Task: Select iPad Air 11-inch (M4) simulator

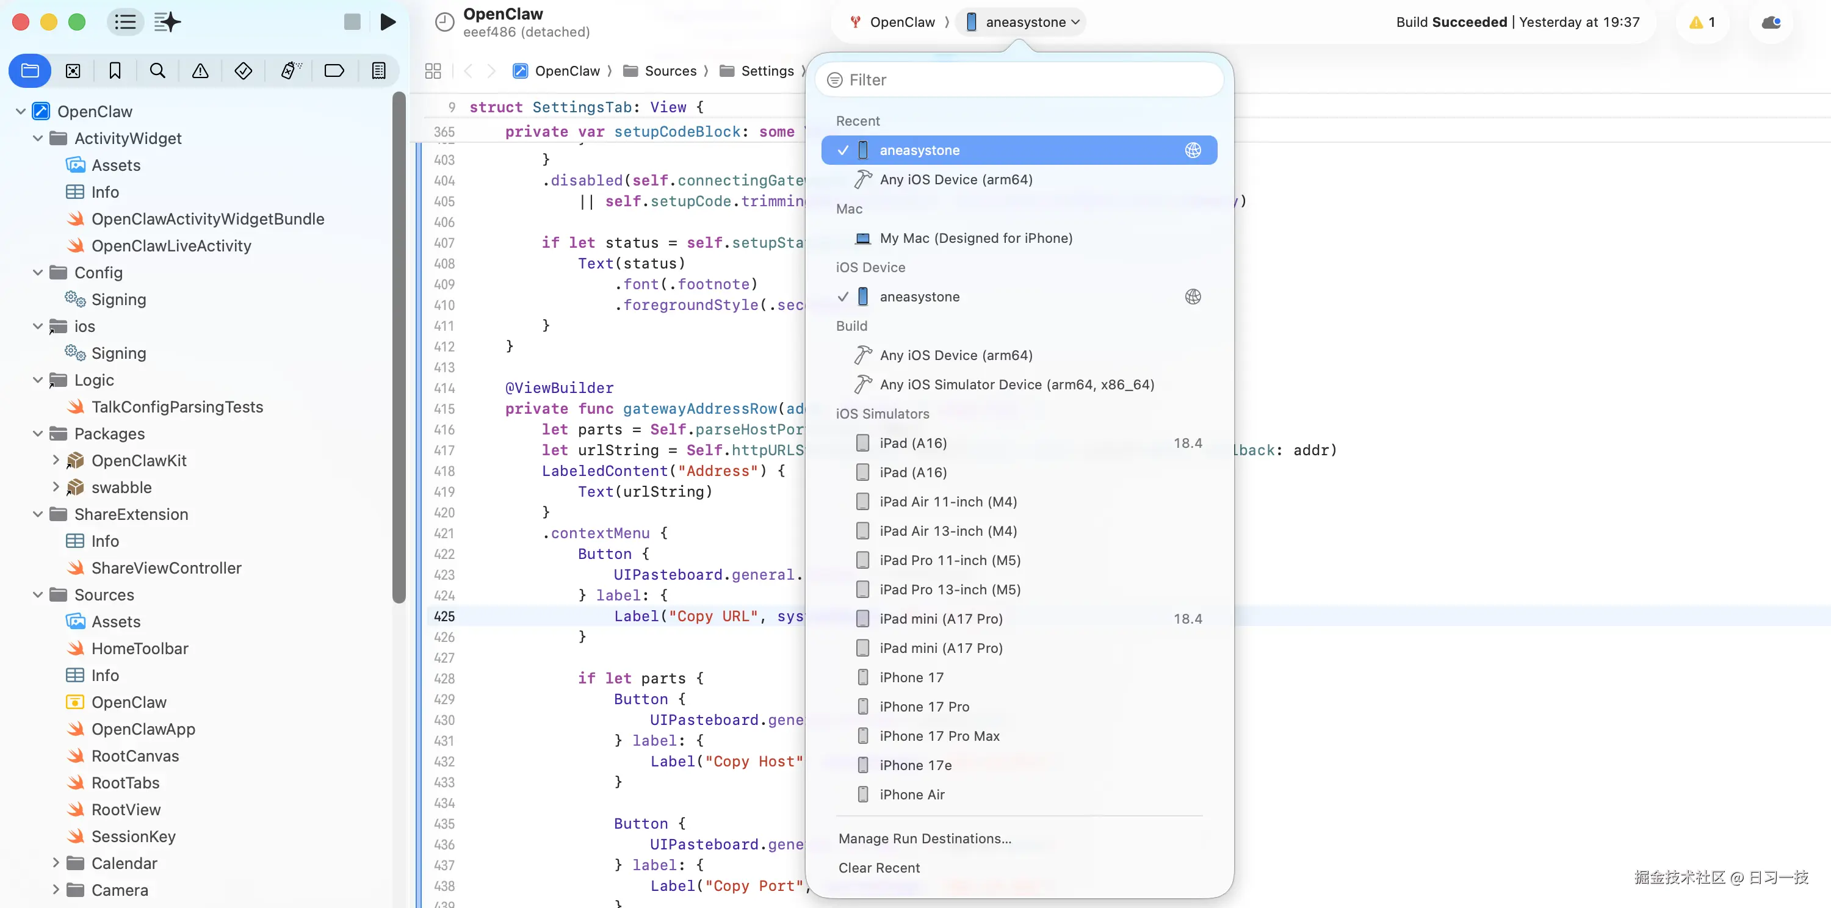Action: point(1019,502)
